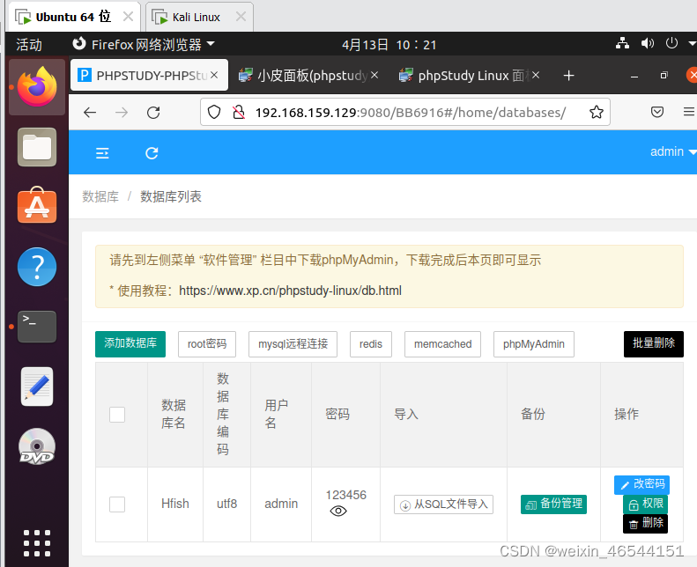Expand the system menu arrow in top bar
697x567 pixels.
[692, 43]
